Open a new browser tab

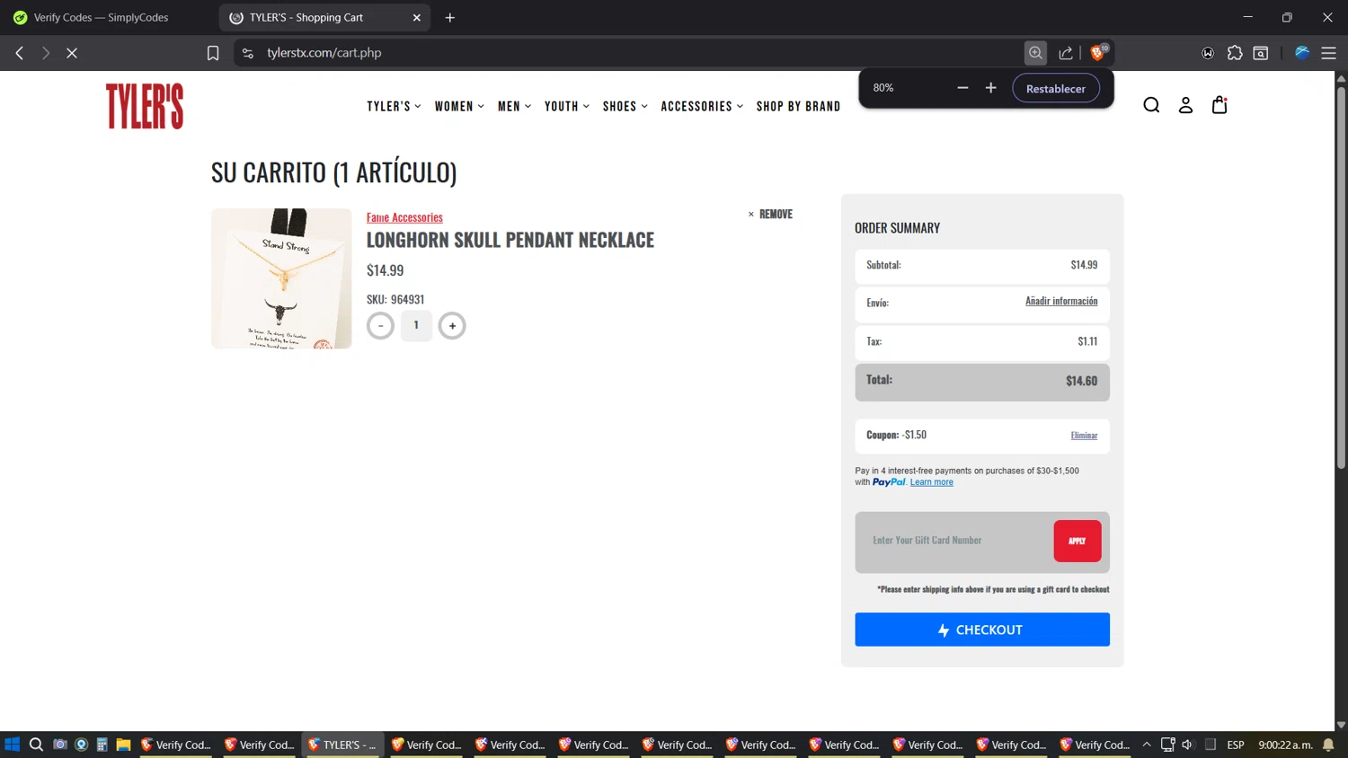pos(450,17)
